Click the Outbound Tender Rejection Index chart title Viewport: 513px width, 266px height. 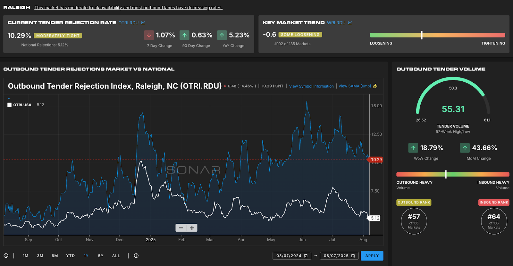pyautogui.click(x=115, y=86)
